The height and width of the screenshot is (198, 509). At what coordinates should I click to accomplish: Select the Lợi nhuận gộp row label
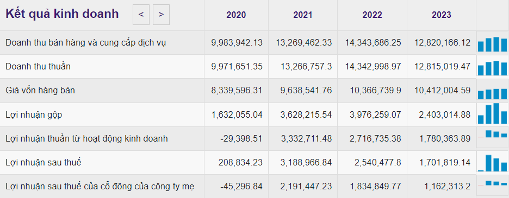[x=34, y=114]
